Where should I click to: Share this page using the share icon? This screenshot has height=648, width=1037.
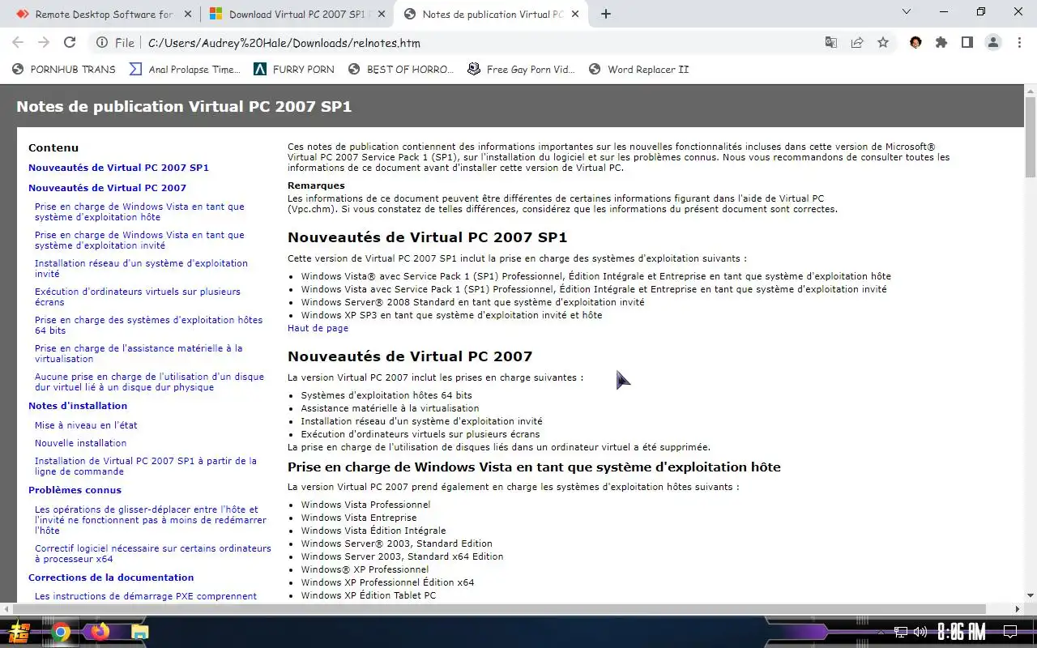point(857,43)
